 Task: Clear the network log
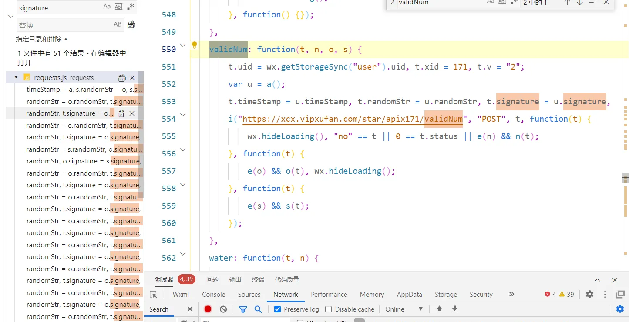223,309
